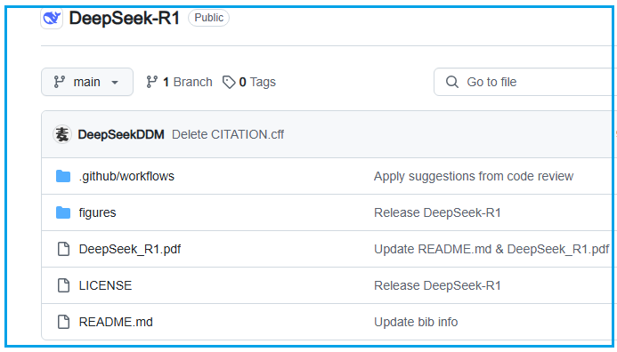617x352 pixels.
Task: Click folder icon for .github/workflows
Action: pos(63,176)
